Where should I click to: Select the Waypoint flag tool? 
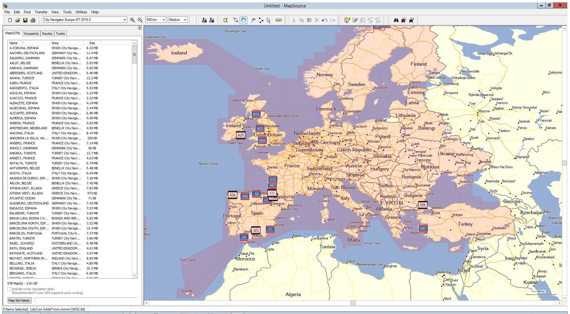pyautogui.click(x=253, y=20)
